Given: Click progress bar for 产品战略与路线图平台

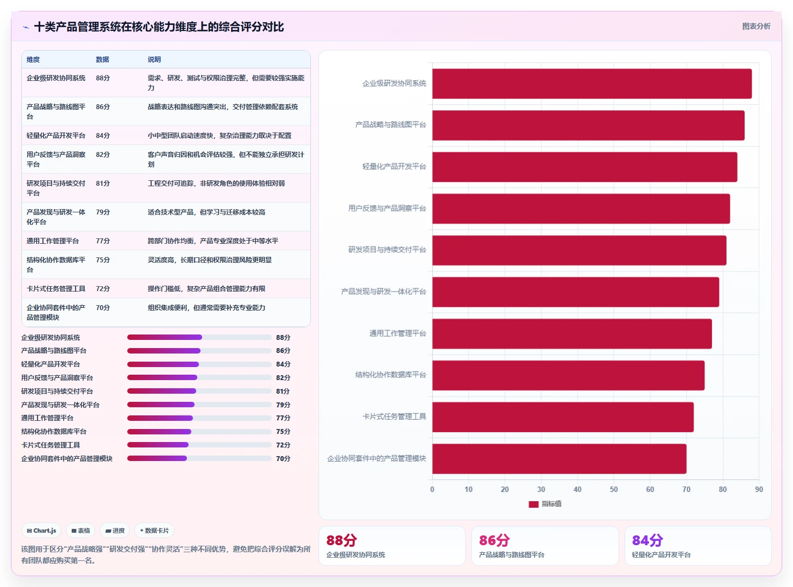Looking at the screenshot, I should tap(199, 351).
